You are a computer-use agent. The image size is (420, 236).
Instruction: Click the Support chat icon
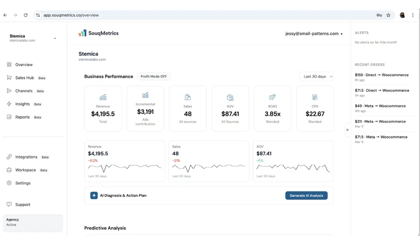pos(9,205)
